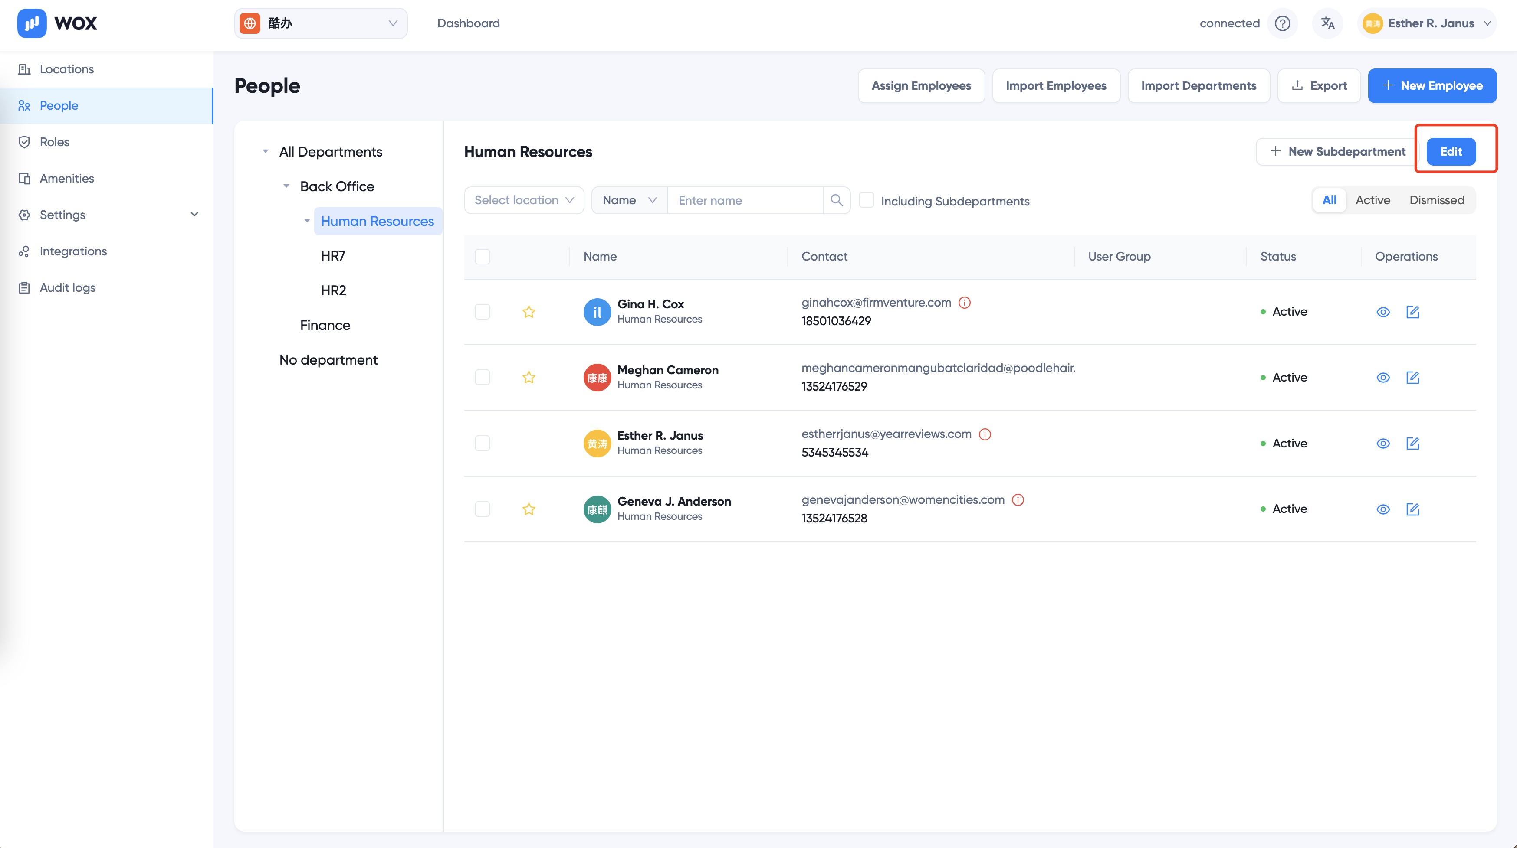
Task: Enable Including Subdepartments checkbox
Action: pyautogui.click(x=866, y=200)
